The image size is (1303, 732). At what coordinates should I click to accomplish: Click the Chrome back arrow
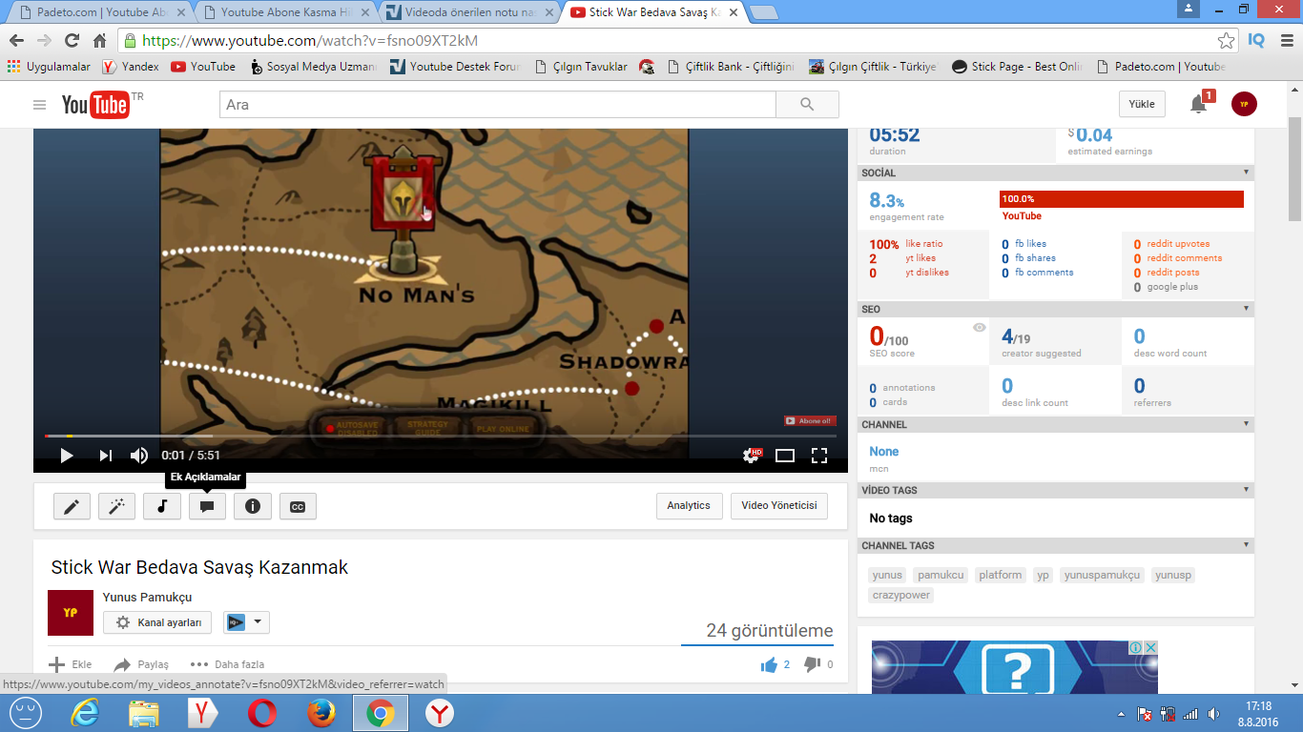(16, 41)
